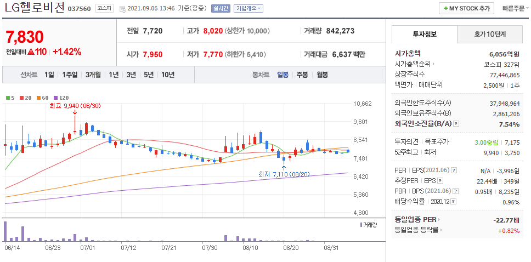Click the 거래량 value 842,273
The height and width of the screenshot is (262, 531).
coord(340,31)
